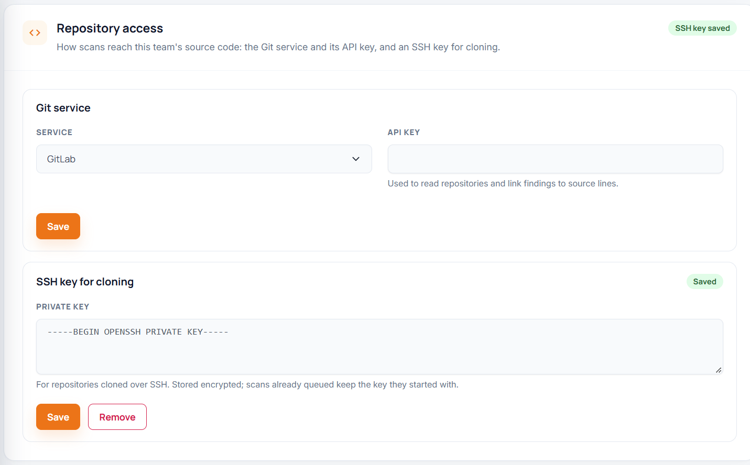Image resolution: width=750 pixels, height=465 pixels.
Task: Remove the saved SSH key
Action: (x=117, y=417)
